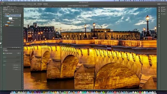The height and width of the screenshot is (94, 167).
Task: Click the delete layer trash icon
Action: click(20, 48)
